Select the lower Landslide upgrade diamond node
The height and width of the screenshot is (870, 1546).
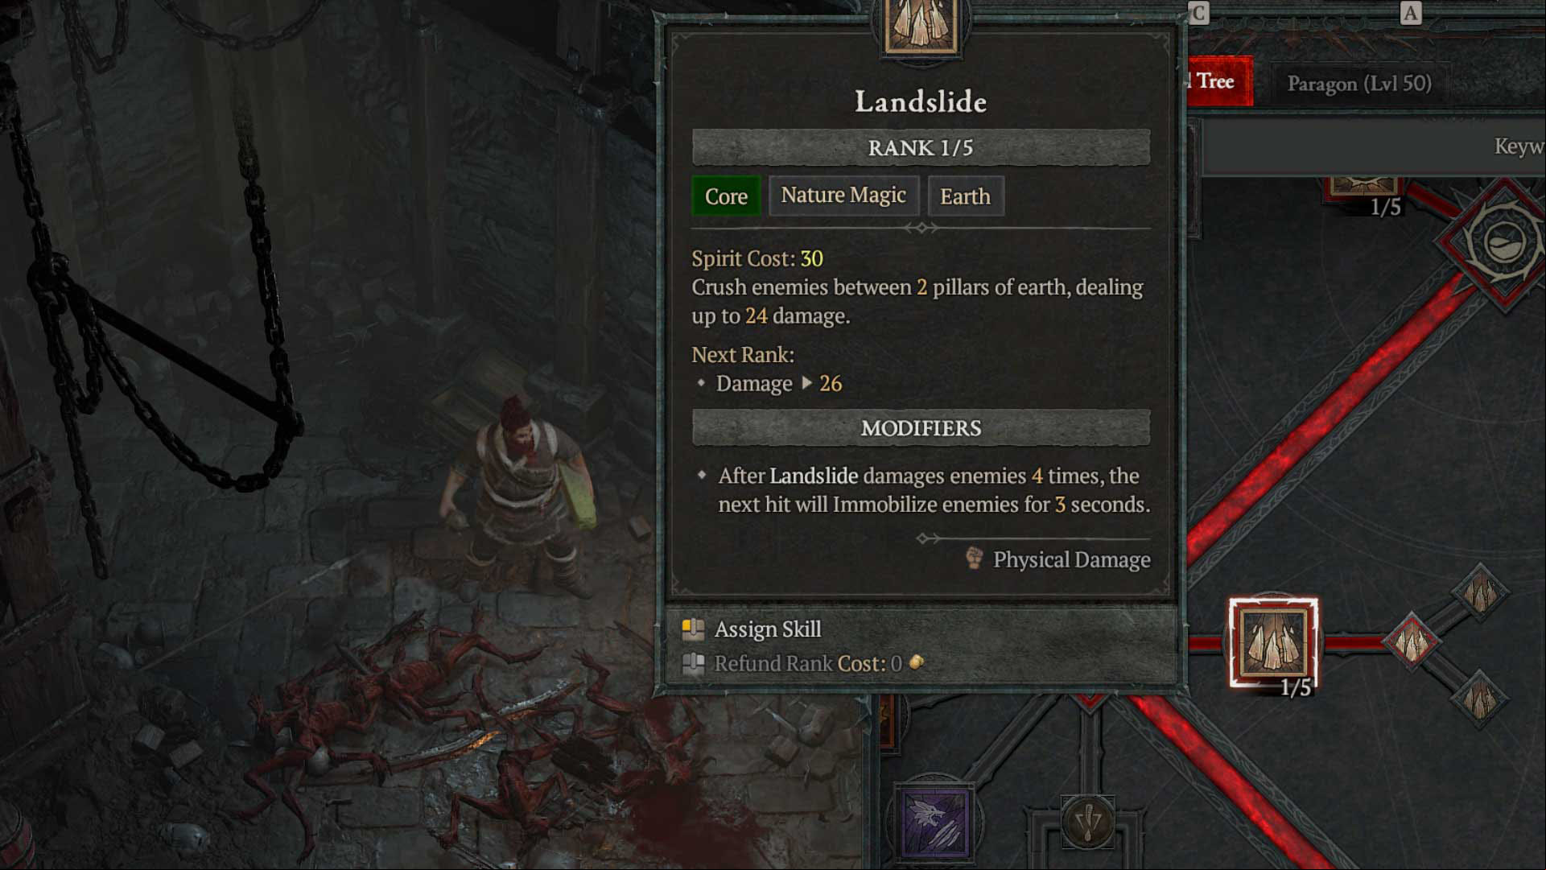pyautogui.click(x=1479, y=698)
